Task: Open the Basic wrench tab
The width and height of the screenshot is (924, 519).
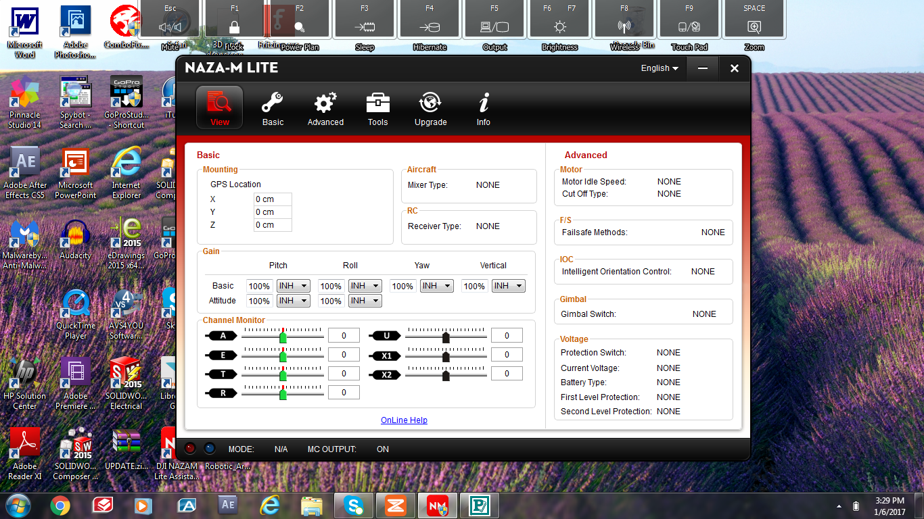Action: pyautogui.click(x=273, y=108)
